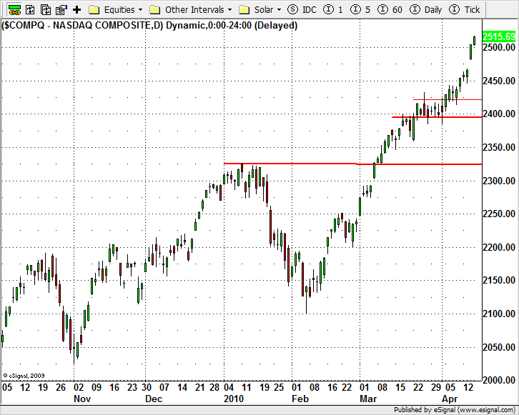Click the Mar month label on time axis
Image resolution: width=519 pixels, height=415 pixels.
pos(368,399)
